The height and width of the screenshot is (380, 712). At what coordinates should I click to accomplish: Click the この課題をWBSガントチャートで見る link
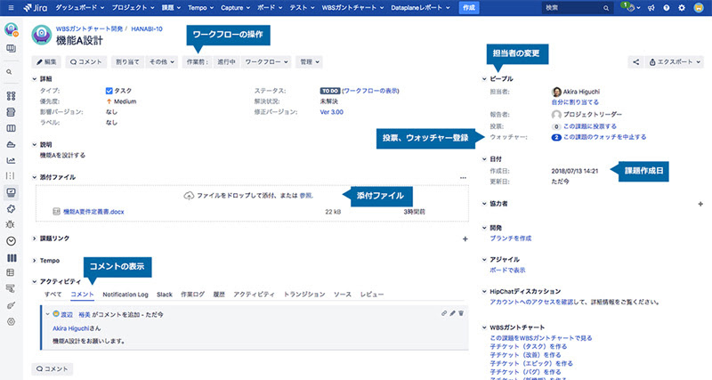tap(541, 338)
